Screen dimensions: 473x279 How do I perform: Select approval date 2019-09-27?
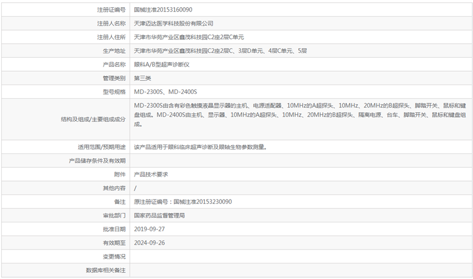click(x=149, y=230)
